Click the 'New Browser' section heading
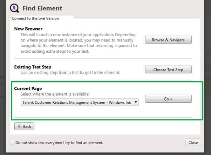Viewport: 211px width, 155px height. (x=28, y=29)
